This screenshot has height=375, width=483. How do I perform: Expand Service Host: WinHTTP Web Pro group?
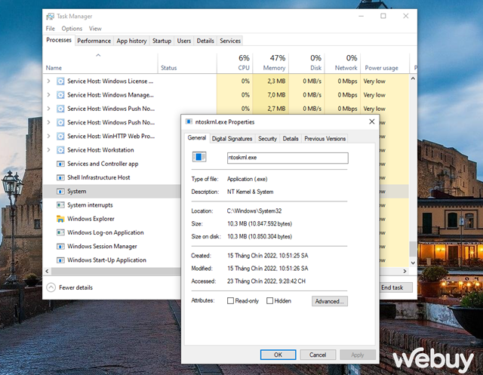(48, 136)
